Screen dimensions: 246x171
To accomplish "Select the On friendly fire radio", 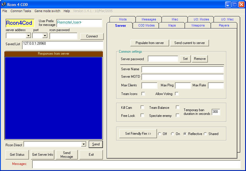I will click(x=173, y=134).
